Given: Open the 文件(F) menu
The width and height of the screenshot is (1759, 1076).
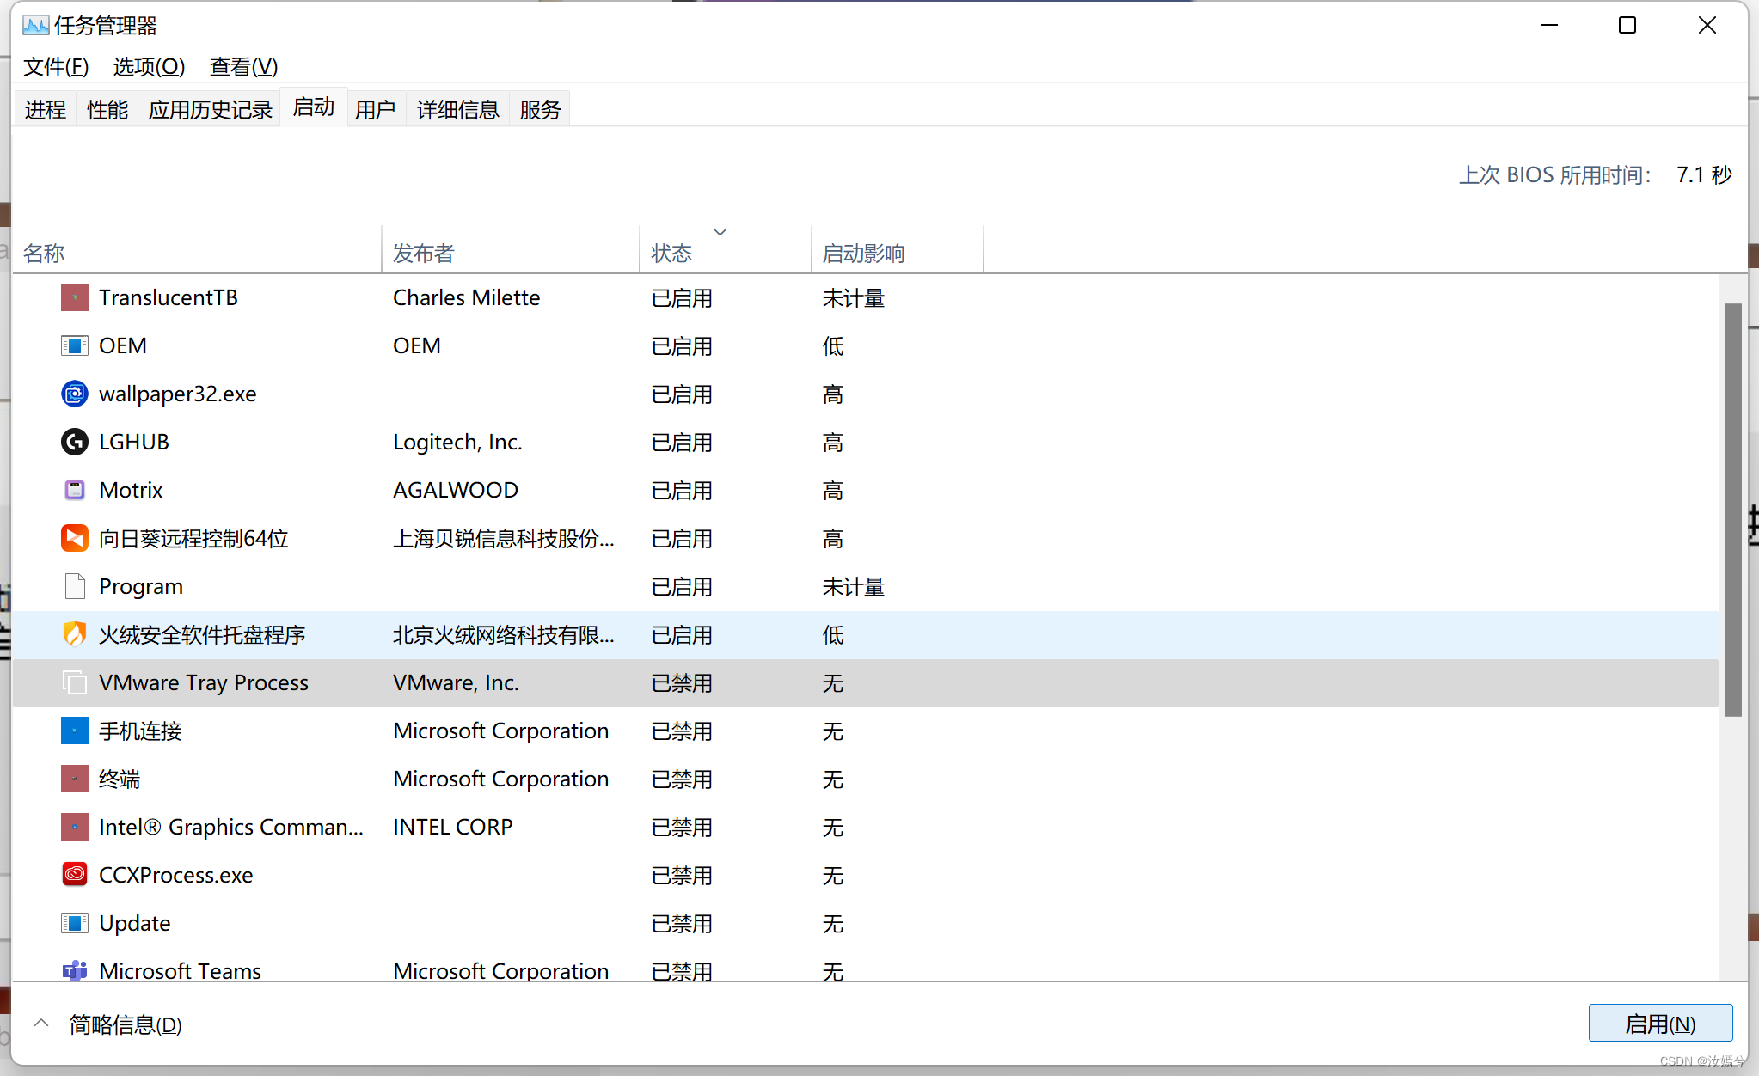Looking at the screenshot, I should coord(56,66).
